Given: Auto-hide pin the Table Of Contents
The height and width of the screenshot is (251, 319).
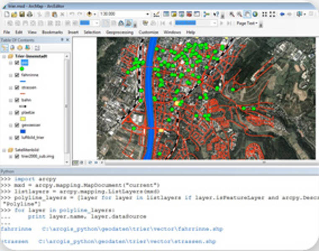Looking at the screenshot, I should pyautogui.click(x=62, y=40).
